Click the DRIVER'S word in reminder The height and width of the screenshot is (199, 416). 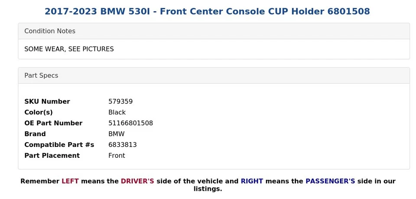[137, 181]
